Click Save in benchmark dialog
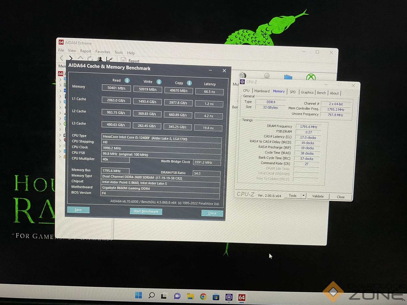Image resolution: width=407 pixels, height=305 pixels. pos(78,210)
